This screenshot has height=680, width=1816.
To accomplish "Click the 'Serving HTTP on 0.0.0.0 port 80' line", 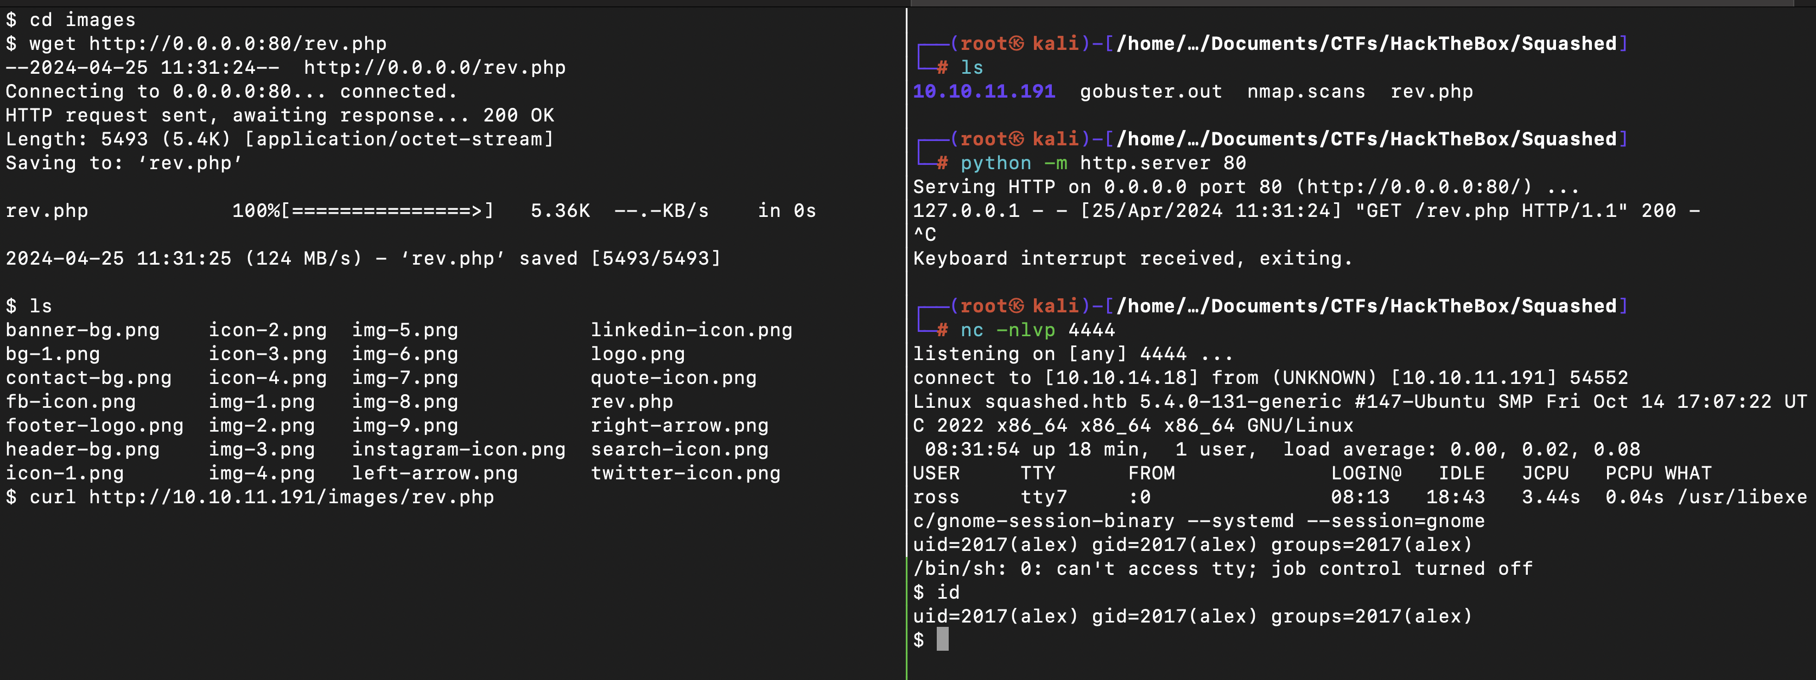I will point(1246,188).
